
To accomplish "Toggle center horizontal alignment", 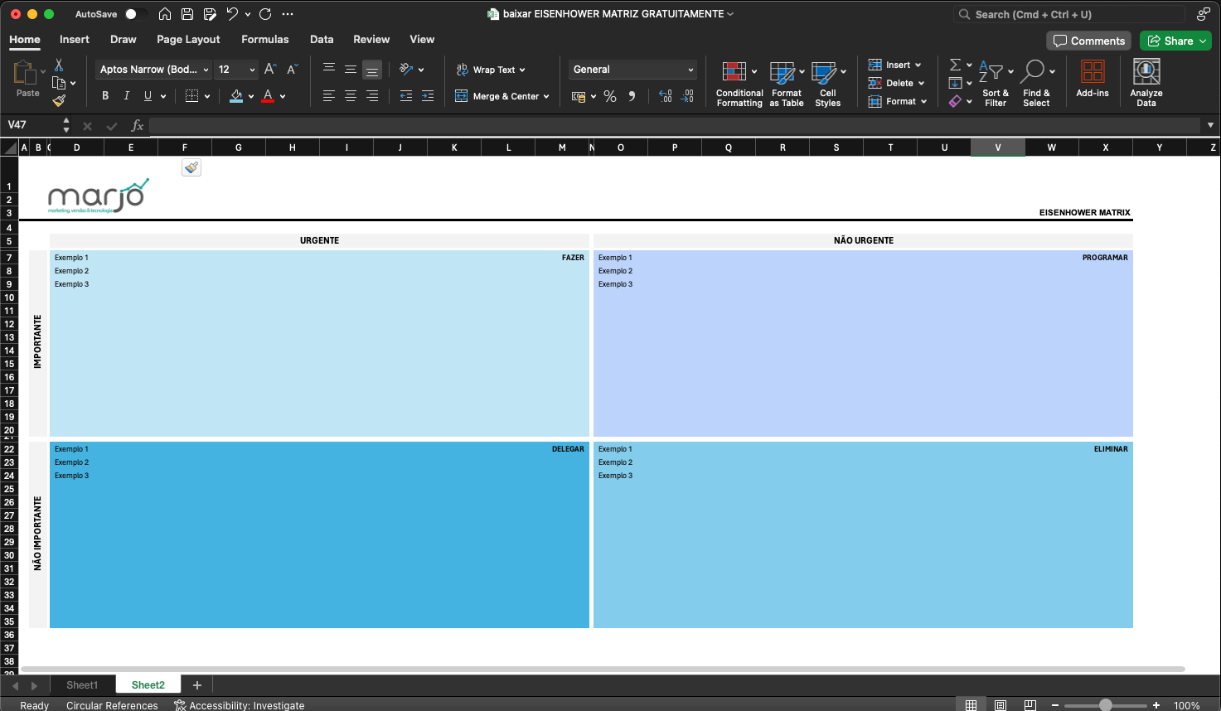I will 351,96.
